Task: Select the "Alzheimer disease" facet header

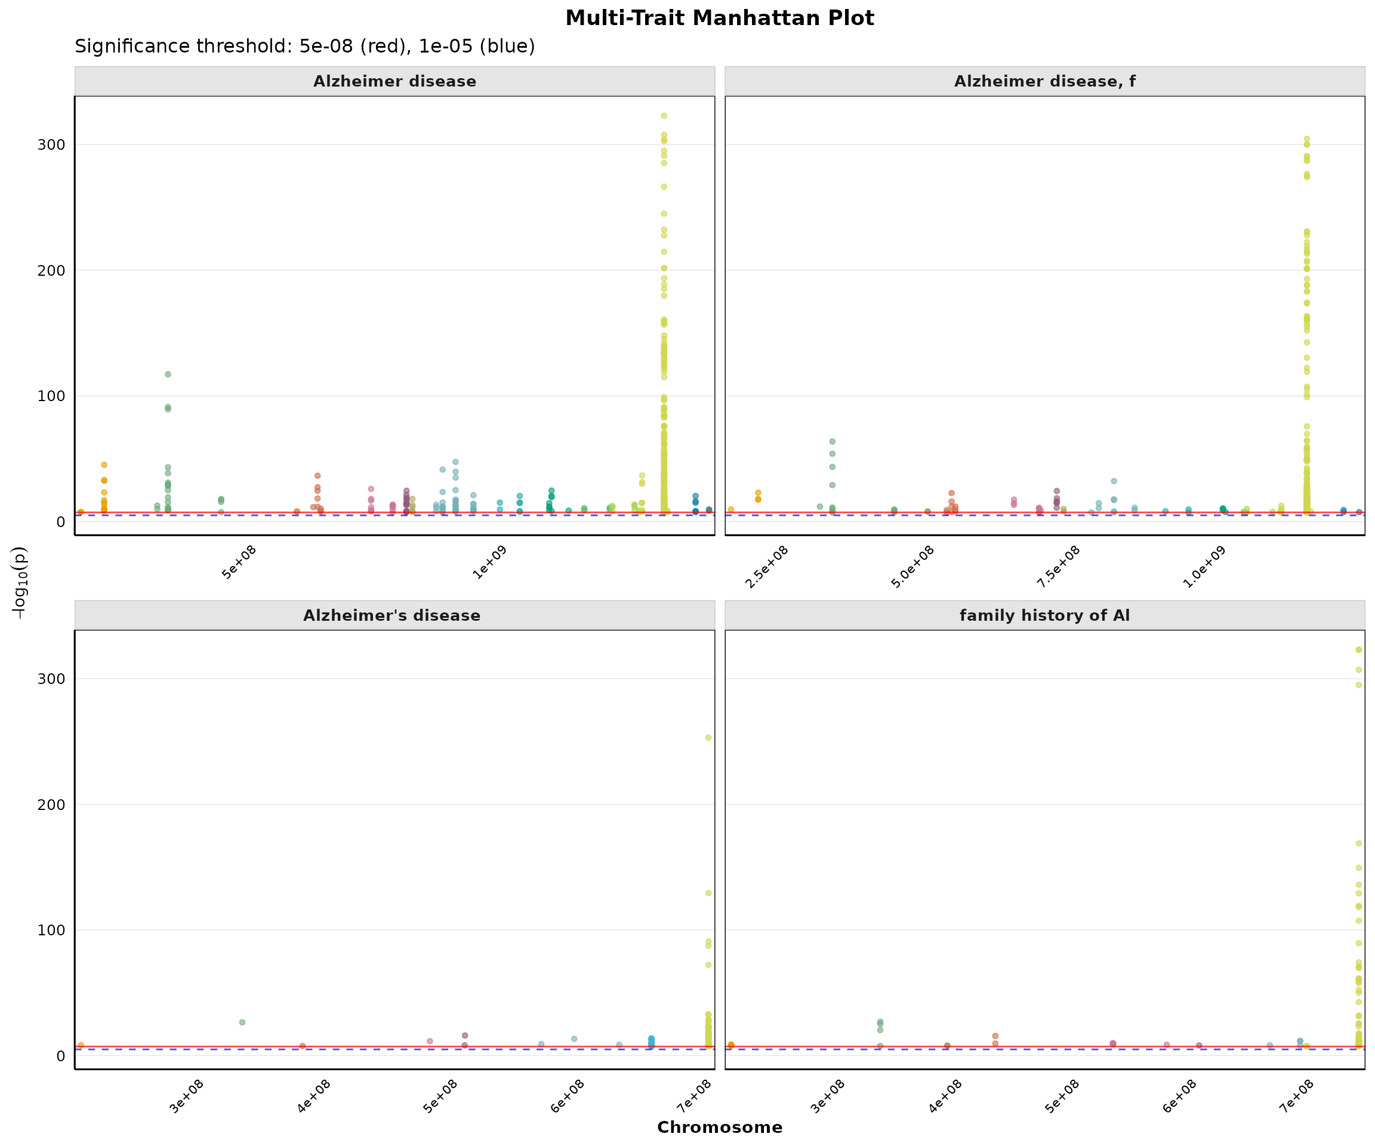Action: (x=394, y=81)
